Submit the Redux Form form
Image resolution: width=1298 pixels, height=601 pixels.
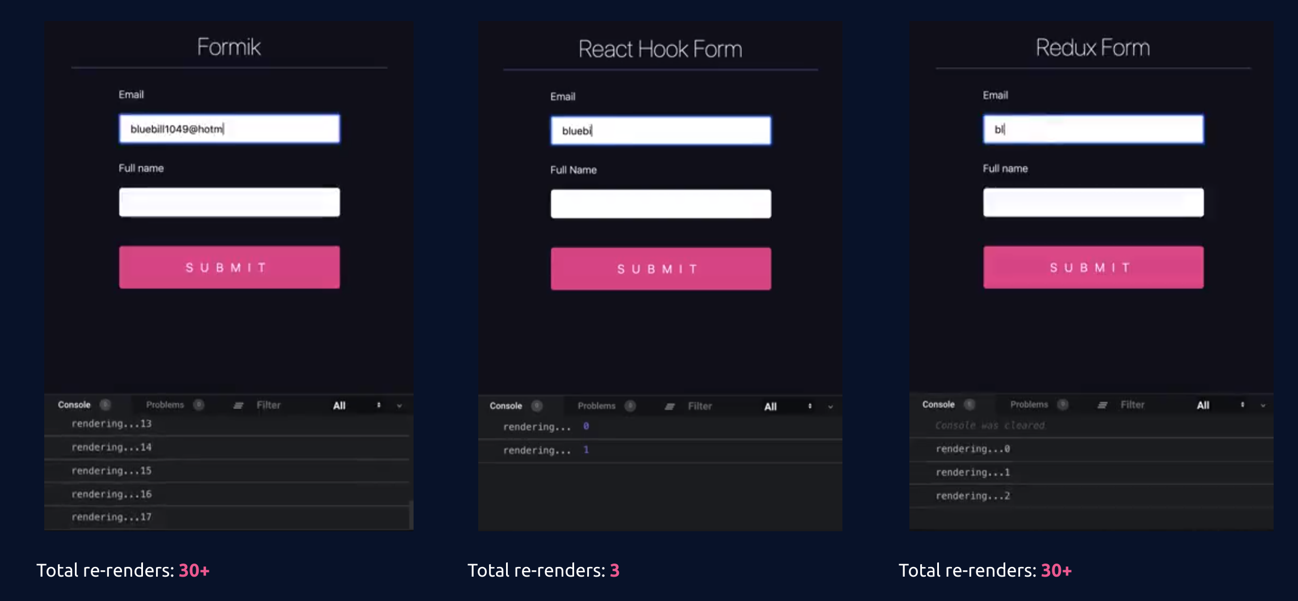tap(1093, 267)
